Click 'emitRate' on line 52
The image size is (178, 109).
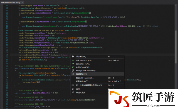[45, 50]
